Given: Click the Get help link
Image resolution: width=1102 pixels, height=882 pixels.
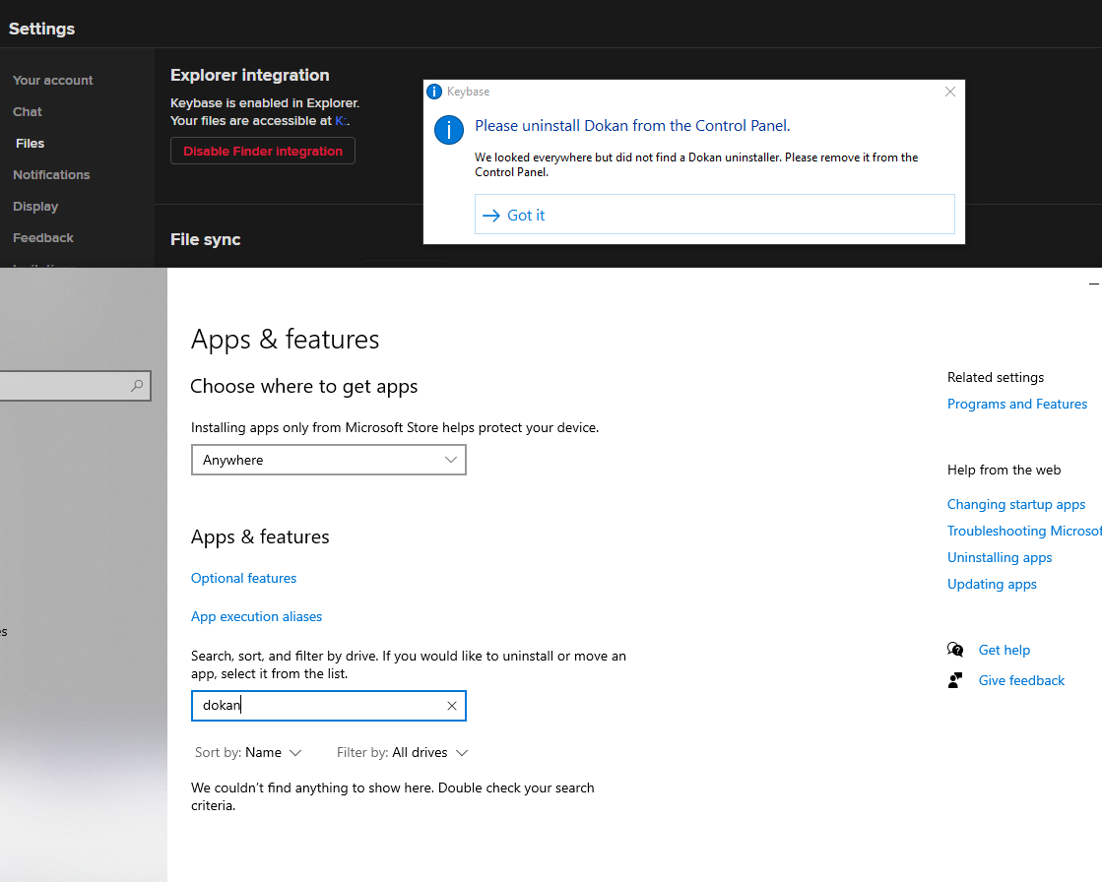Looking at the screenshot, I should point(1005,650).
